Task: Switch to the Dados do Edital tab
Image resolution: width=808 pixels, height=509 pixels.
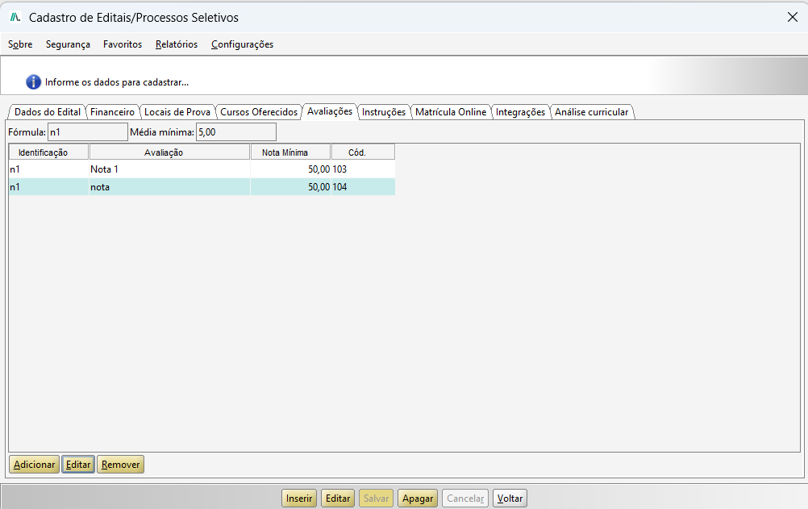Action: (48, 112)
